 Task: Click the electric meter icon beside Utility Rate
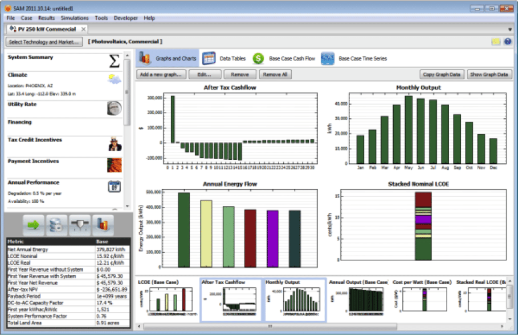[114, 109]
